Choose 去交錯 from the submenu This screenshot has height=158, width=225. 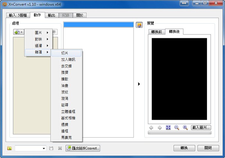pyautogui.click(x=66, y=66)
